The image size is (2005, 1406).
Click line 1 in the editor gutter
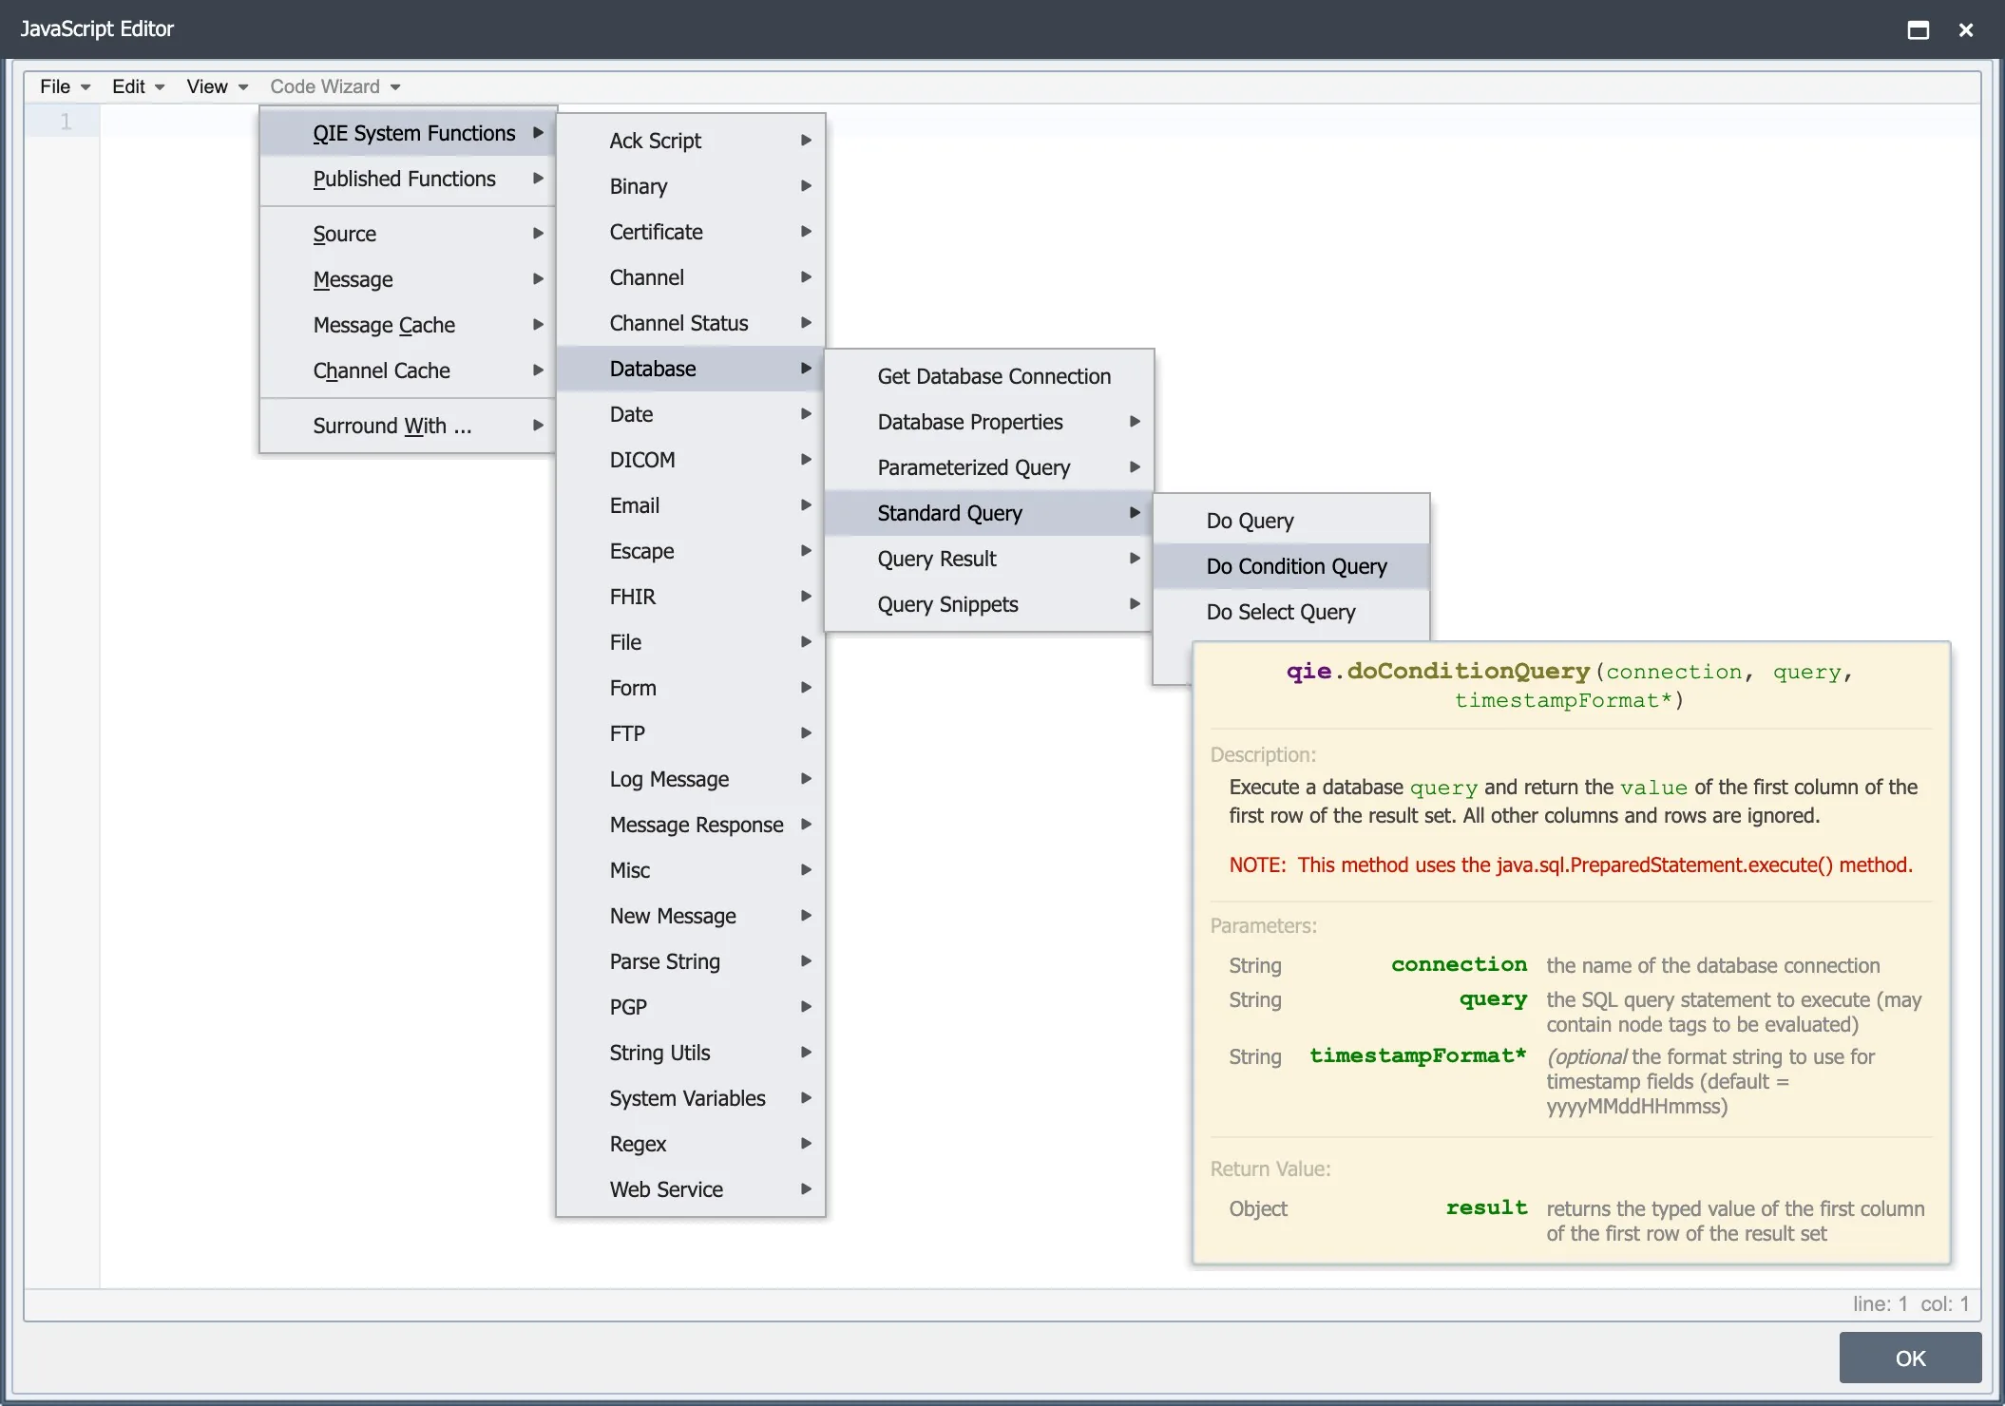(x=66, y=122)
